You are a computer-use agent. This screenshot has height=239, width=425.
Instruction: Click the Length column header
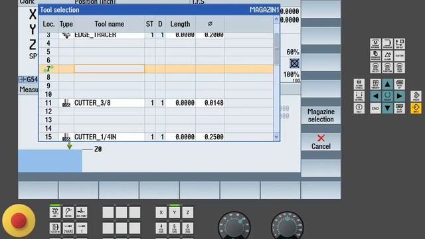tap(180, 24)
